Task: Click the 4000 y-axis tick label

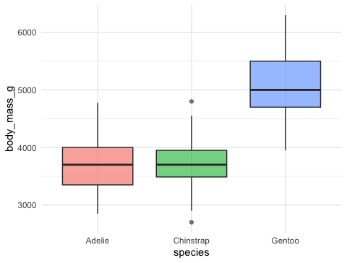Action: click(27, 147)
